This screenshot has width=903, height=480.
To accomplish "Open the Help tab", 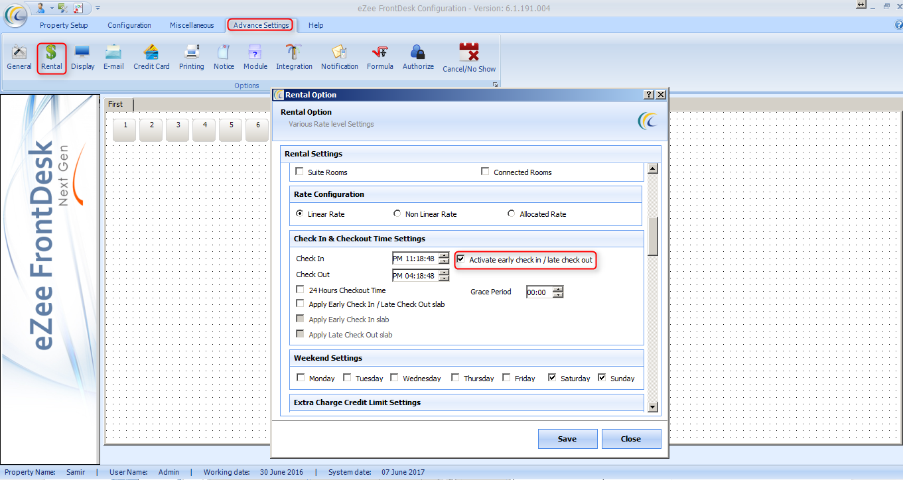I will click(316, 25).
